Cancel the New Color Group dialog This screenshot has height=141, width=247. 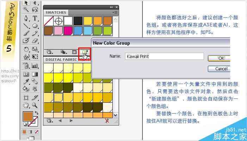[x=219, y=69]
